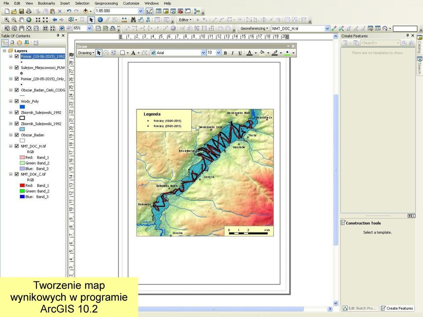Switch TOC to List By Selection
Screen dimensions: 423x317
point(27,43)
